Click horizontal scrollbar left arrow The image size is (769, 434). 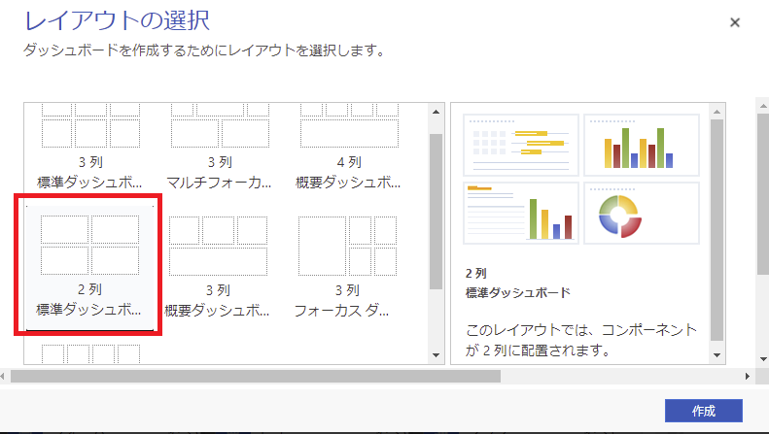coord(3,376)
